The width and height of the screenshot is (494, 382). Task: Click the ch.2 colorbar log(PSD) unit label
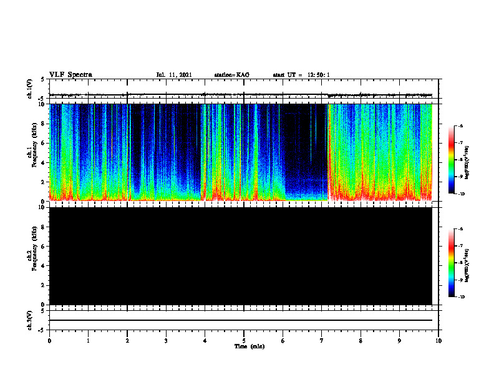467,265
